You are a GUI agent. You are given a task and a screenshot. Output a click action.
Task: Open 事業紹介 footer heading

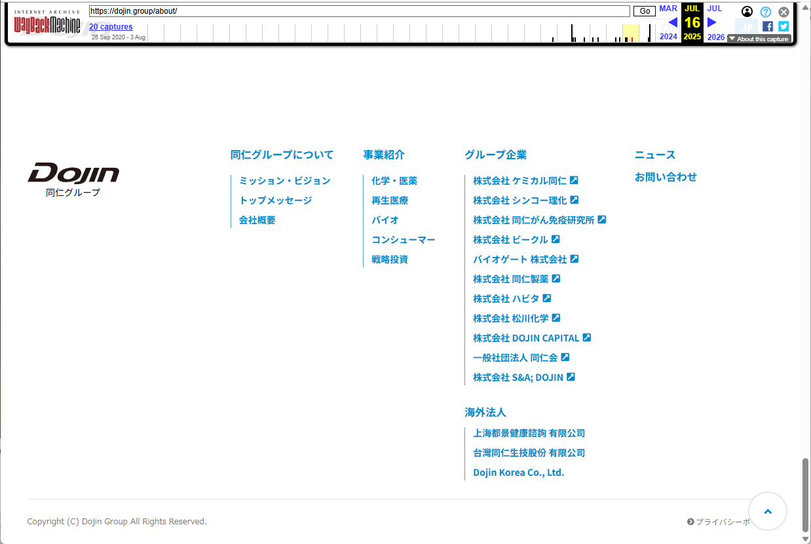click(x=385, y=155)
